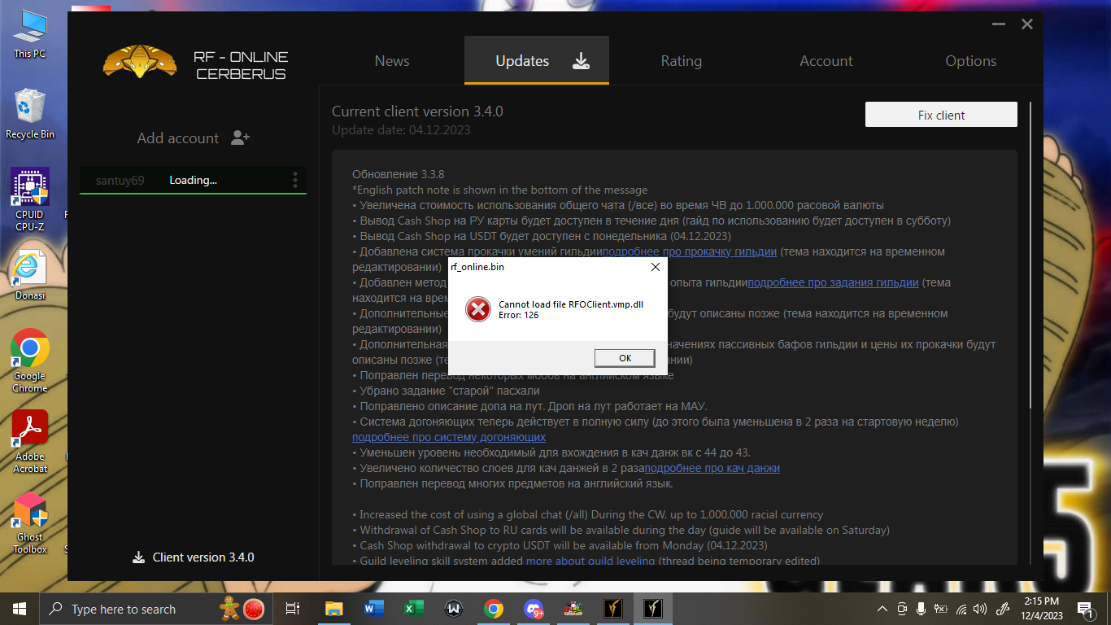This screenshot has width=1111, height=625.
Task: Confirm the error dialog with OK
Action: (x=625, y=358)
